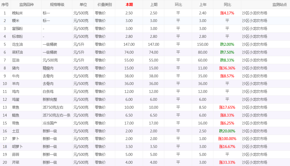Select the 序号 column header
The height and width of the screenshot is (166, 290).
point(5,5)
